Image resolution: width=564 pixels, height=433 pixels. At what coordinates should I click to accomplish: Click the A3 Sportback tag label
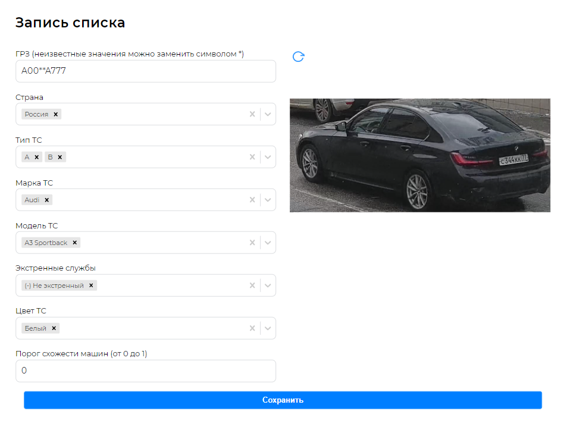(46, 243)
